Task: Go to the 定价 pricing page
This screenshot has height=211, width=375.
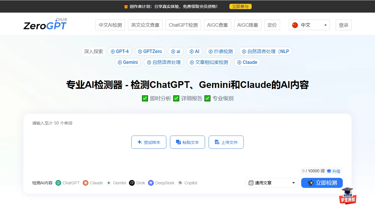Action: tap(272, 25)
